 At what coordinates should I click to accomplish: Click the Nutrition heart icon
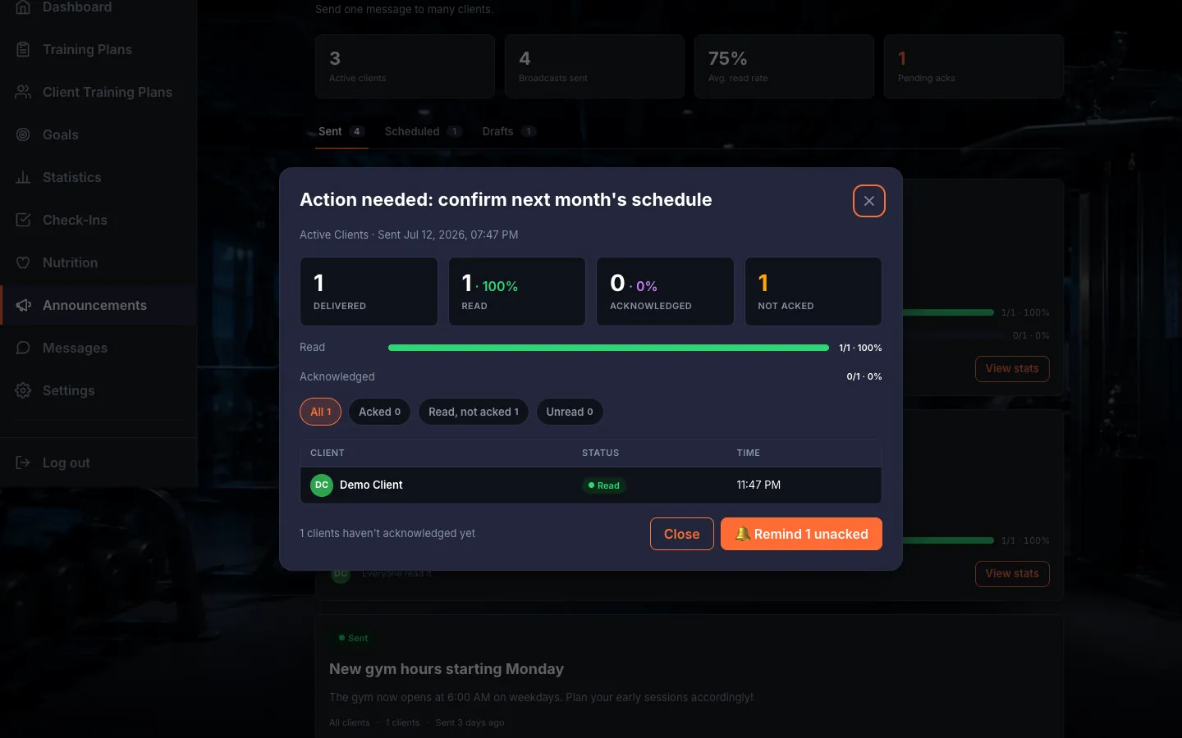[x=23, y=262]
